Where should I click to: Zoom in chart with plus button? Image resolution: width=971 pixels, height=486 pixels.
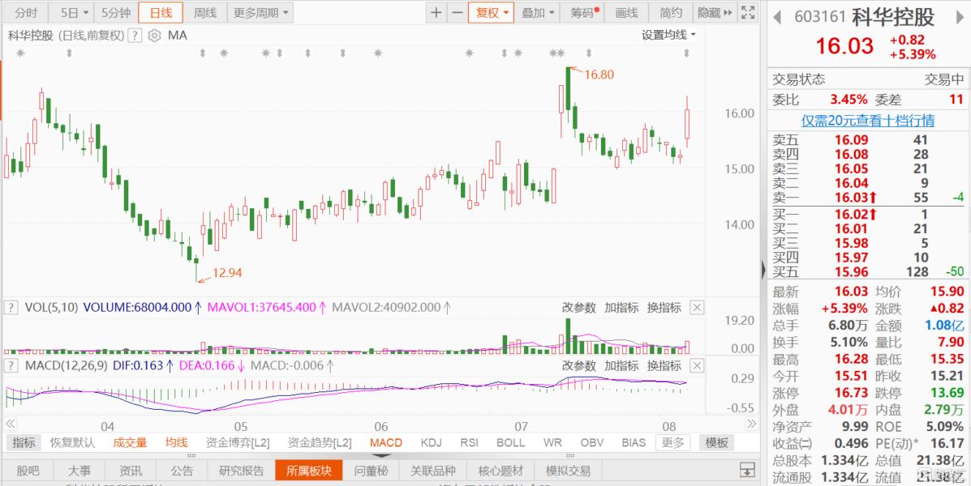436,12
